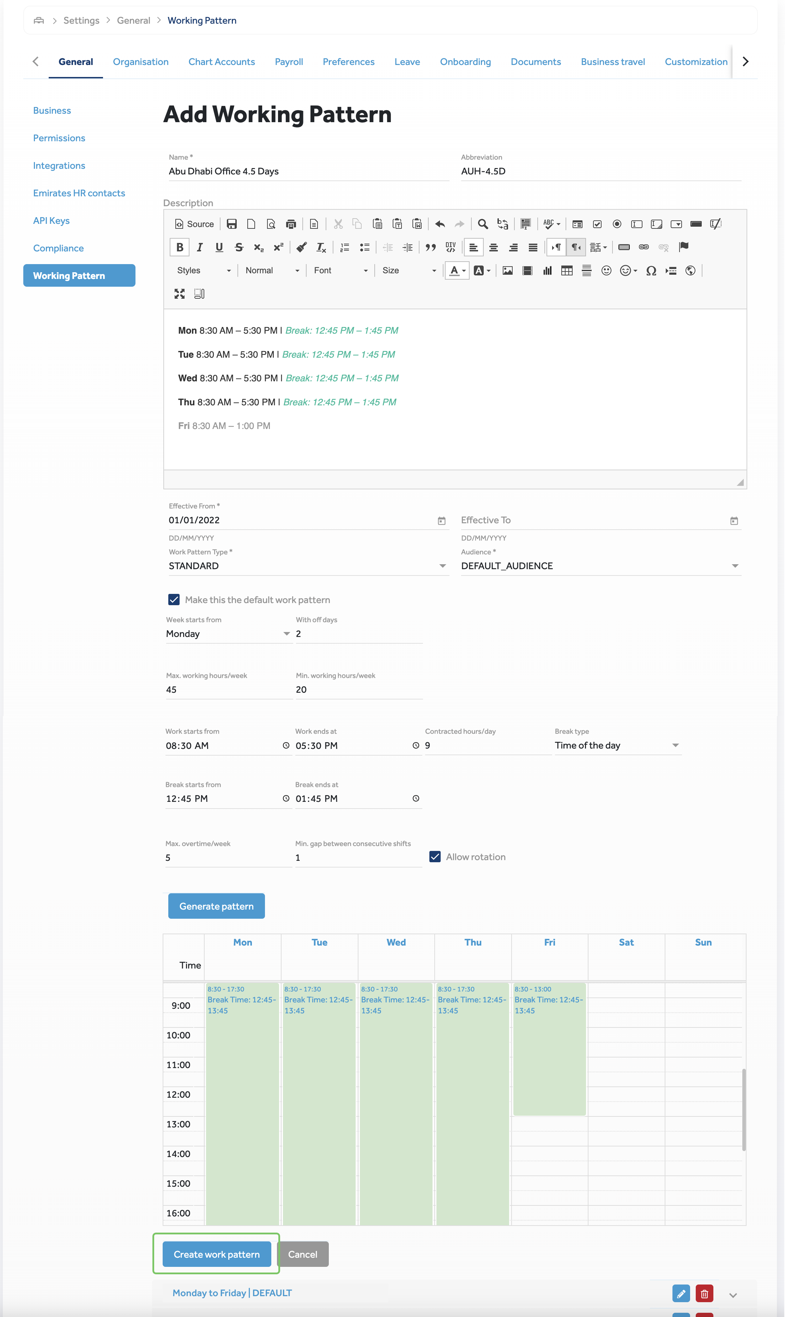Click the Create work pattern button
This screenshot has height=1317, width=785.
click(x=216, y=1254)
